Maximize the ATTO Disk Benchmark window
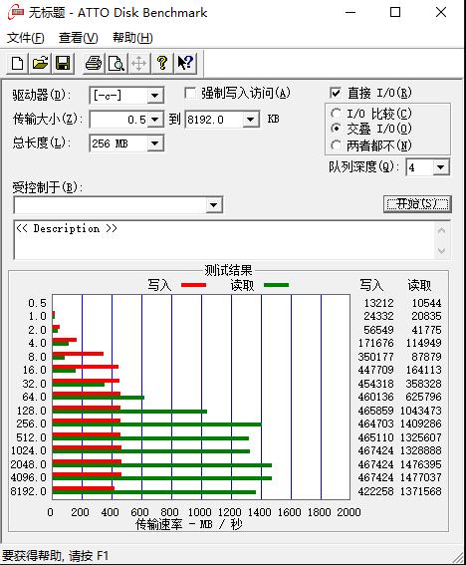This screenshot has height=565, width=466. [395, 12]
